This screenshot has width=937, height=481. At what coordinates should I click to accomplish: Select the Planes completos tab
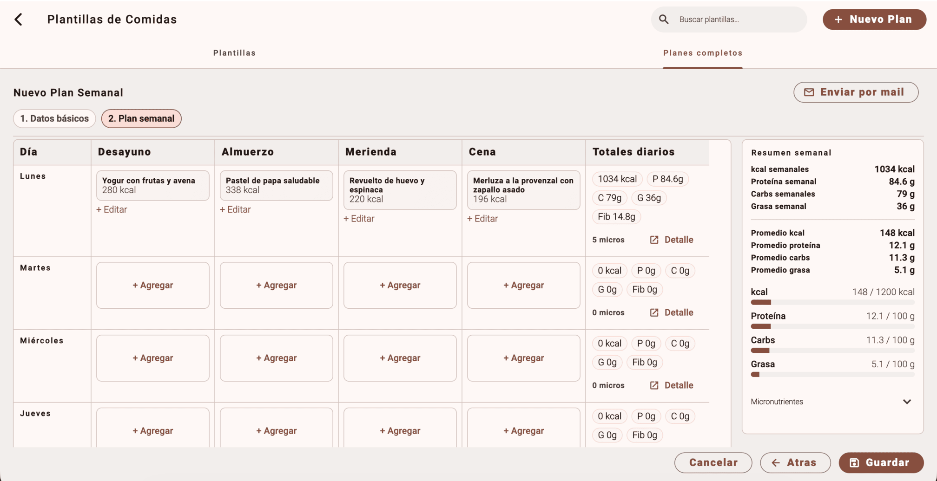pos(703,53)
